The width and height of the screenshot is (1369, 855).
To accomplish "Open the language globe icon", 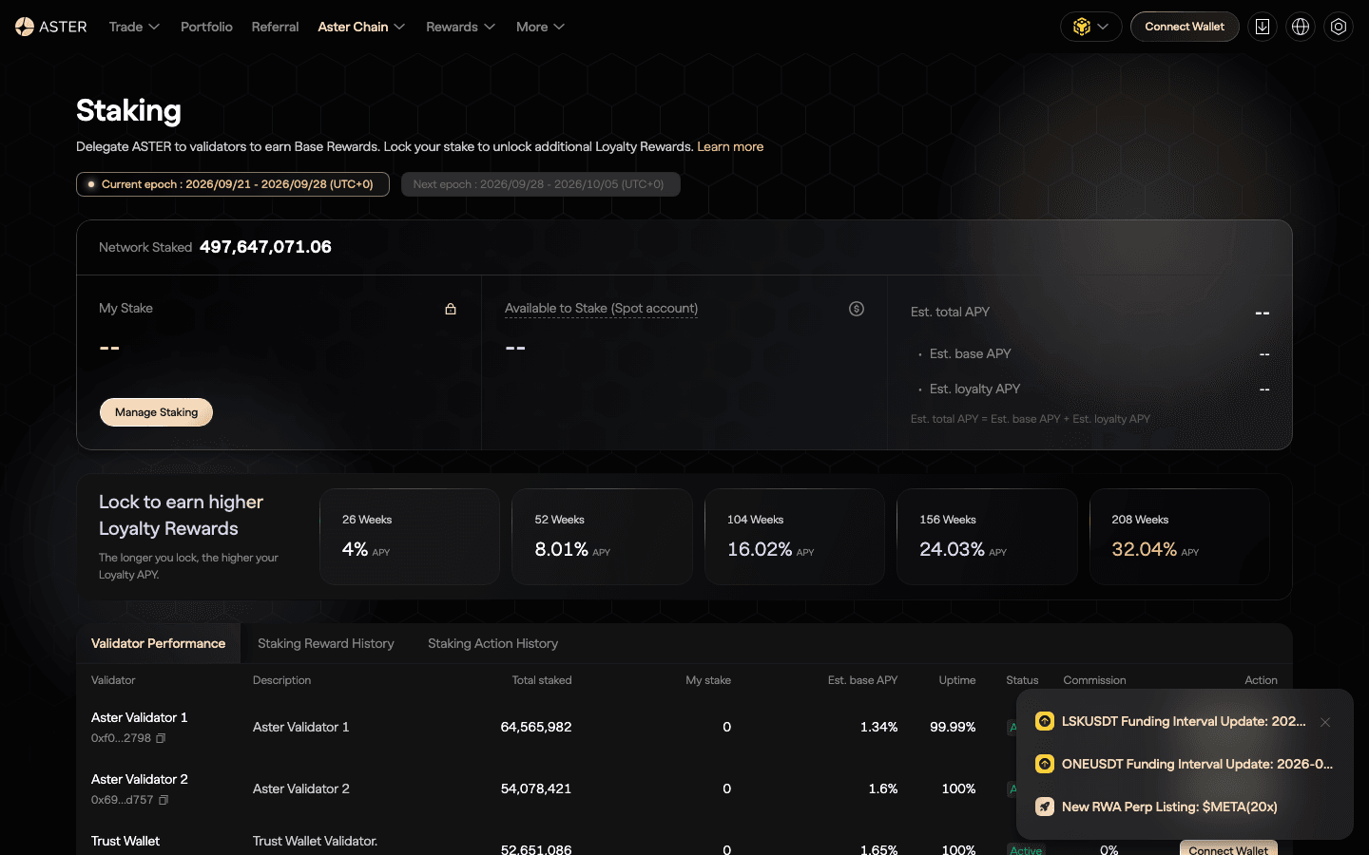I will 1301,27.
